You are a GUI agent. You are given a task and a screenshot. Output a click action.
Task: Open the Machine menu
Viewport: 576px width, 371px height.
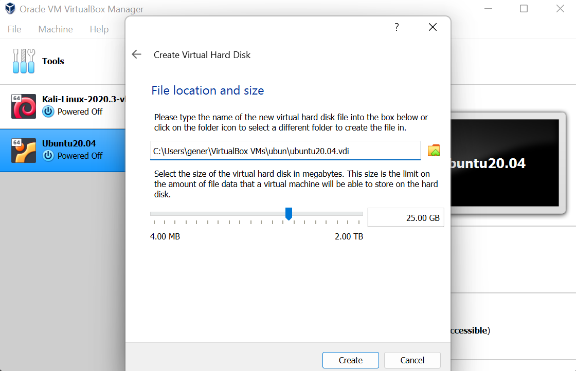56,29
